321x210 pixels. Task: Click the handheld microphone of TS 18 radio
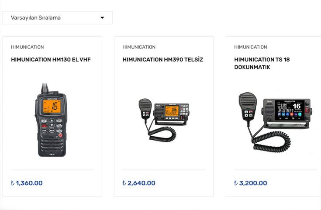pyautogui.click(x=248, y=107)
